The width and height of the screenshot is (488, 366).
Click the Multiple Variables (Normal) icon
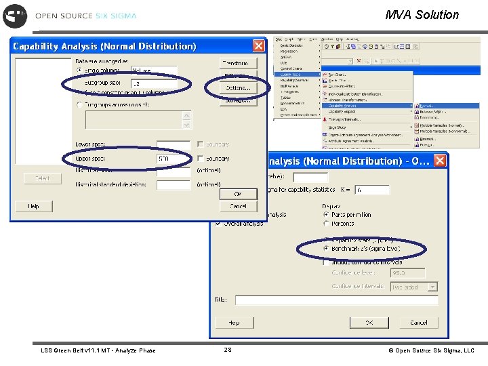(x=417, y=125)
